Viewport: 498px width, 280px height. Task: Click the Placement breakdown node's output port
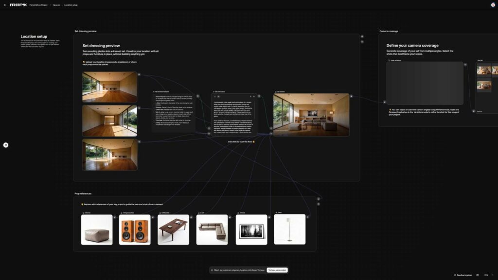coord(198,96)
